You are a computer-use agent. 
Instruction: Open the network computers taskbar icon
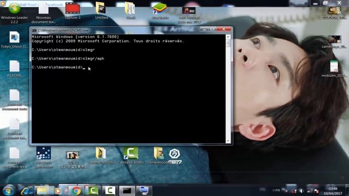[x=144, y=191]
